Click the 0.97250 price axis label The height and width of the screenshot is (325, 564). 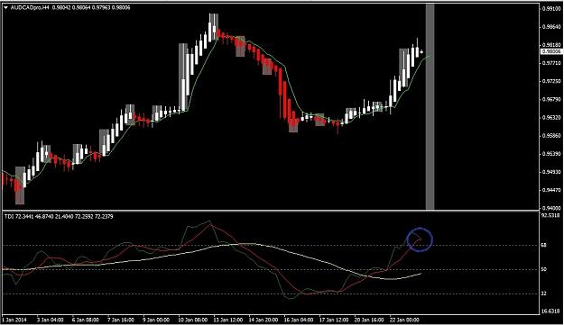pyautogui.click(x=551, y=81)
